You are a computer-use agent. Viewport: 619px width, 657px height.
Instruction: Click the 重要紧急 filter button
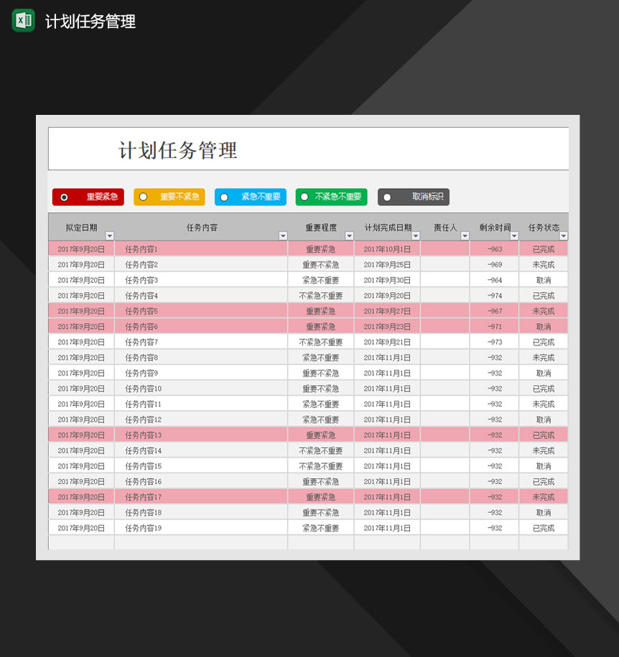(87, 197)
